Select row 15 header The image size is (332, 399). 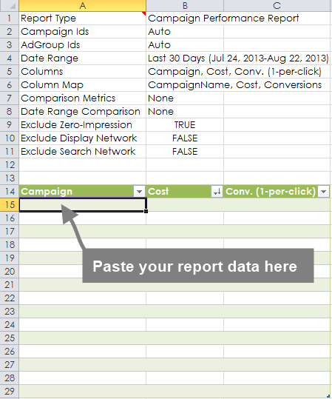point(10,204)
